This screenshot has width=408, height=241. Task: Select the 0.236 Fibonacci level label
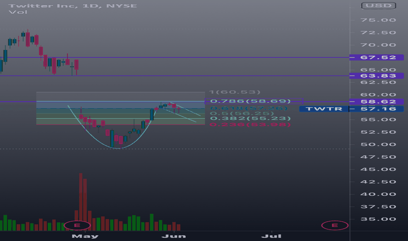click(250, 124)
